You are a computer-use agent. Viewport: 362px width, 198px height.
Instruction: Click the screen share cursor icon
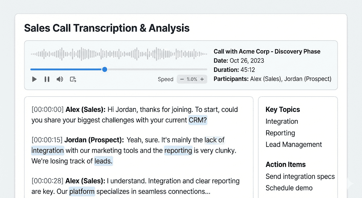coord(73,79)
